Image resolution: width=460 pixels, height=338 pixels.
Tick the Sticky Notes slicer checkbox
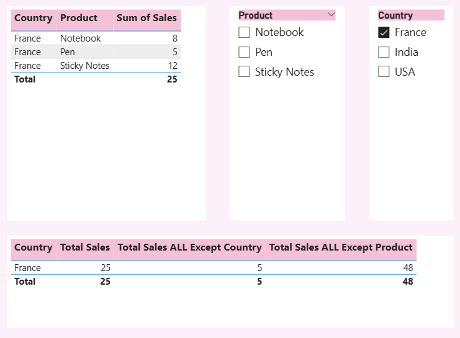pyautogui.click(x=244, y=72)
